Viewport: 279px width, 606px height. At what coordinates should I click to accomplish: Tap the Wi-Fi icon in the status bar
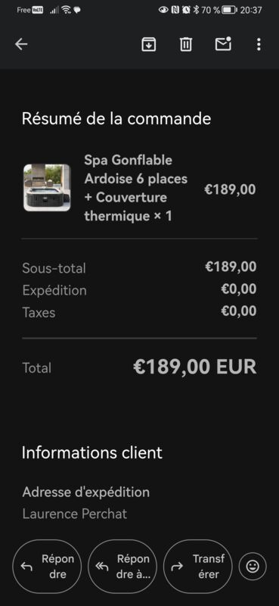pyautogui.click(x=67, y=10)
